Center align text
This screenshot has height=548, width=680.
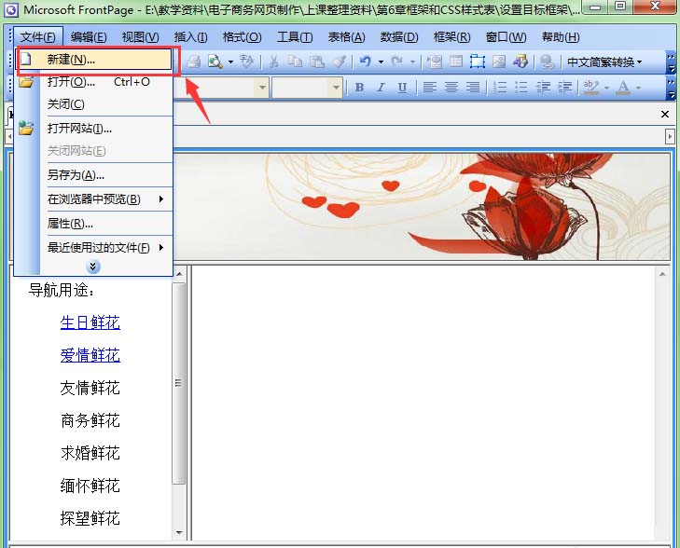point(451,88)
